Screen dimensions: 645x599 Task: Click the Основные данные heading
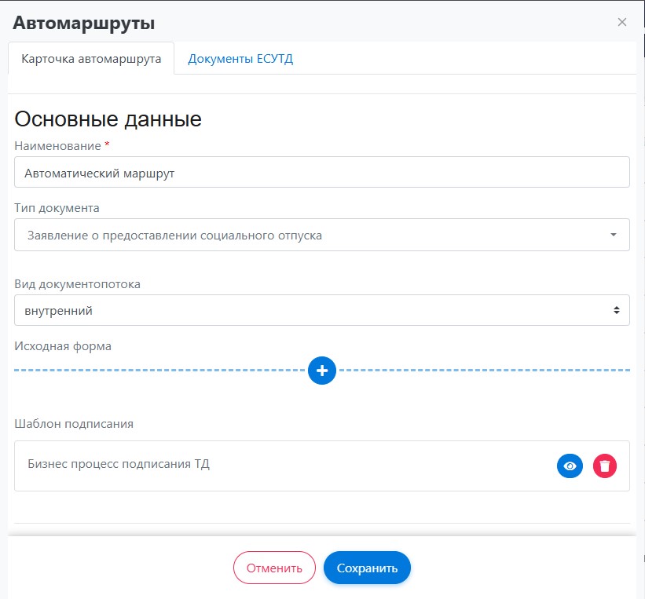pyautogui.click(x=108, y=119)
